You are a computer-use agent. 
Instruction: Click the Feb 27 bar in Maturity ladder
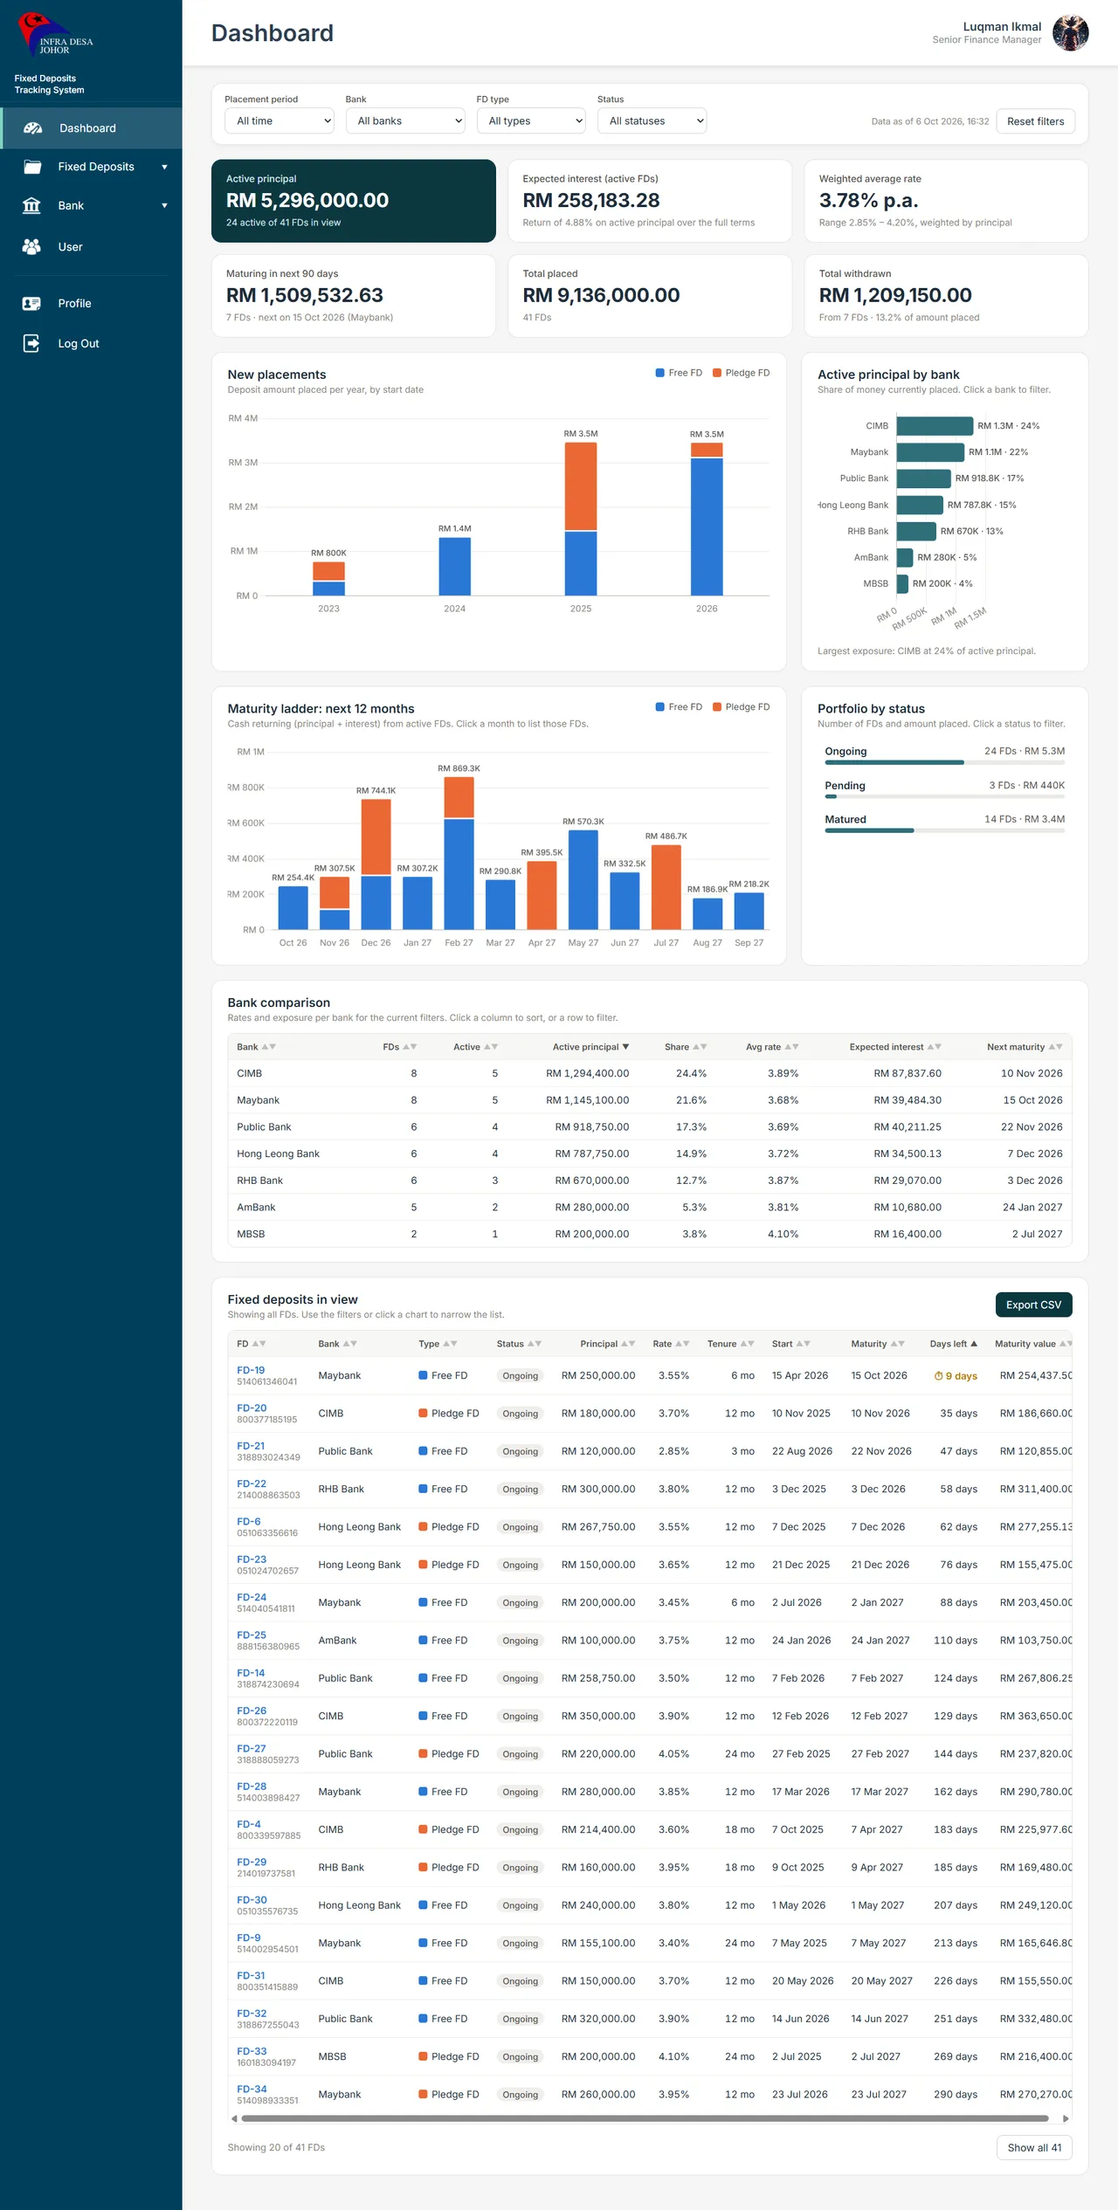coord(459,852)
